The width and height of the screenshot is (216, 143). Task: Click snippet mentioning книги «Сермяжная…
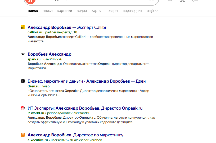point(44,95)
